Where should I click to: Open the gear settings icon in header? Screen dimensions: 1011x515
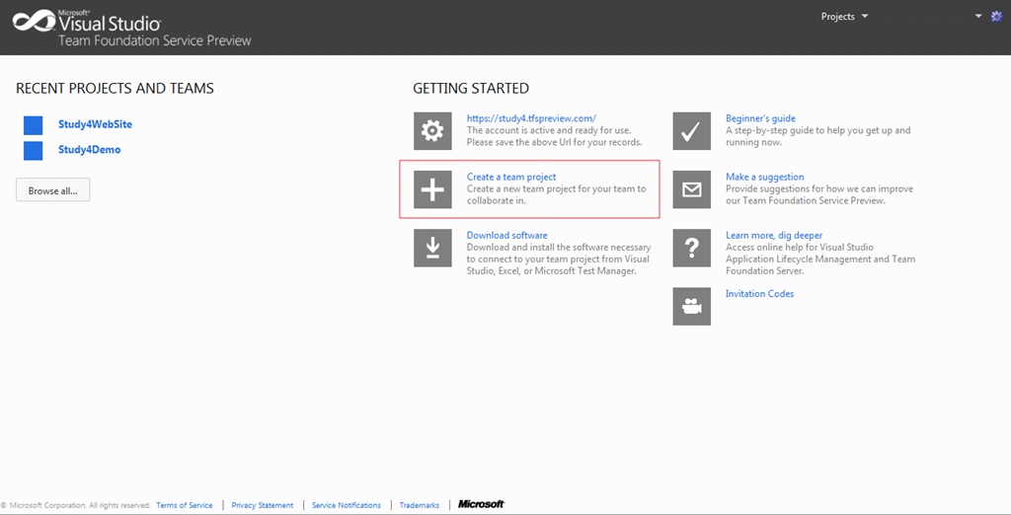(x=997, y=17)
